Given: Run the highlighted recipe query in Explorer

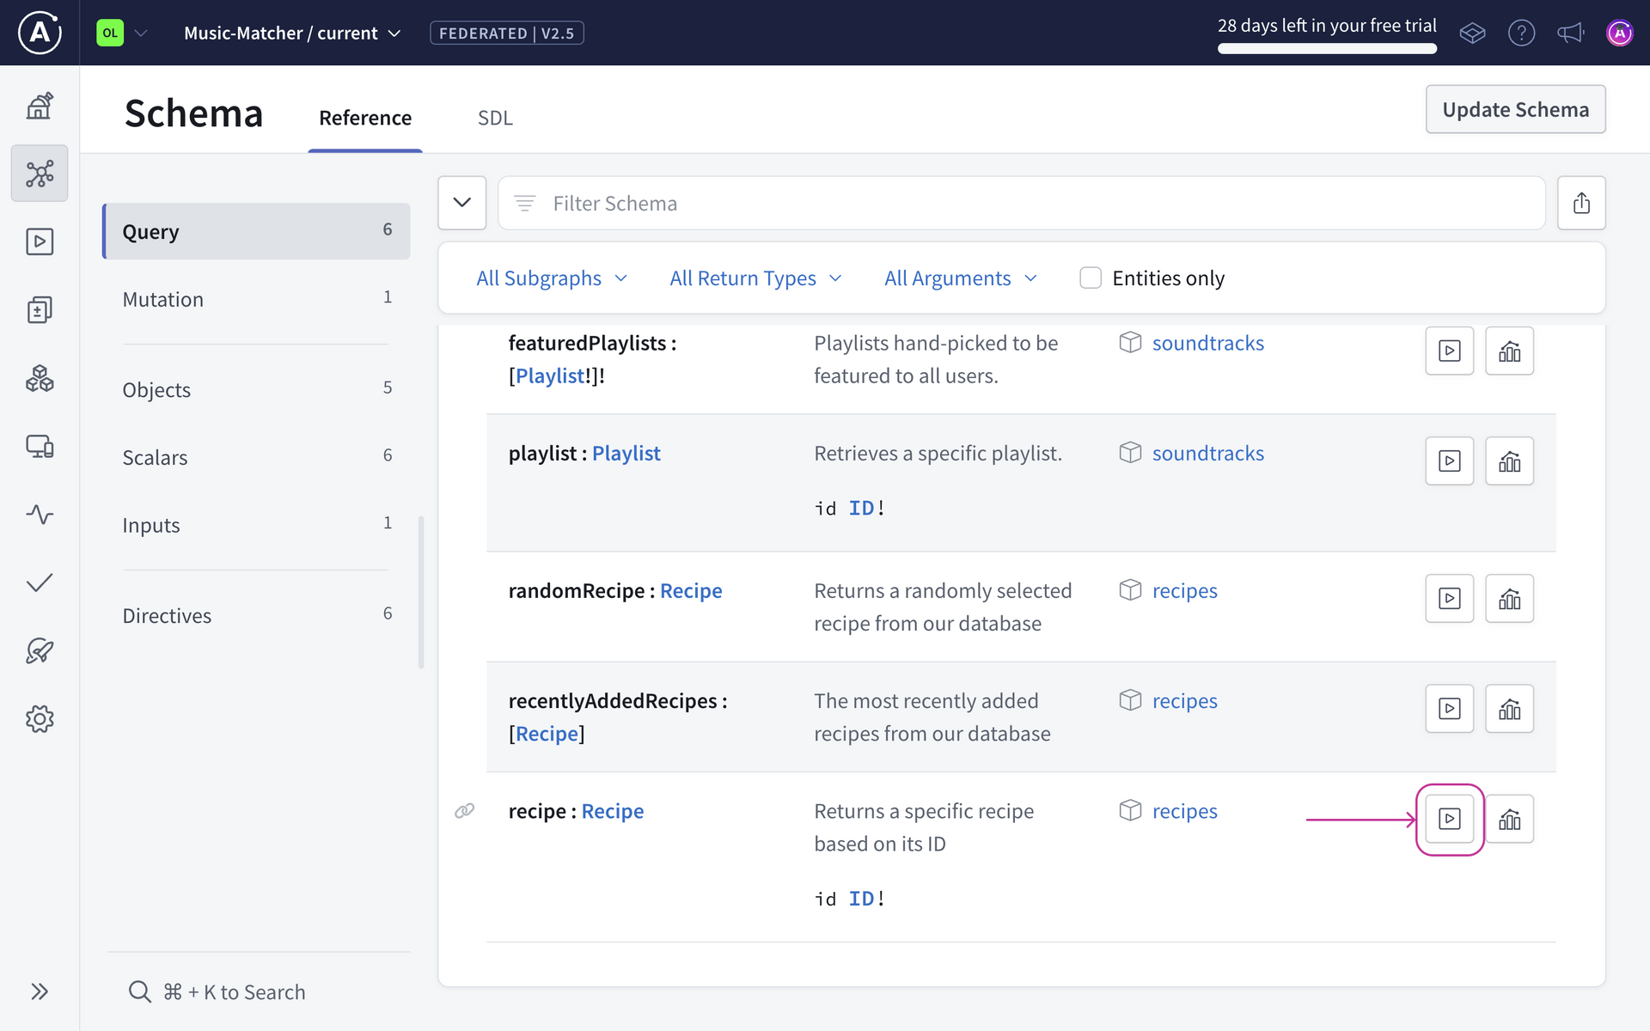Looking at the screenshot, I should point(1450,819).
